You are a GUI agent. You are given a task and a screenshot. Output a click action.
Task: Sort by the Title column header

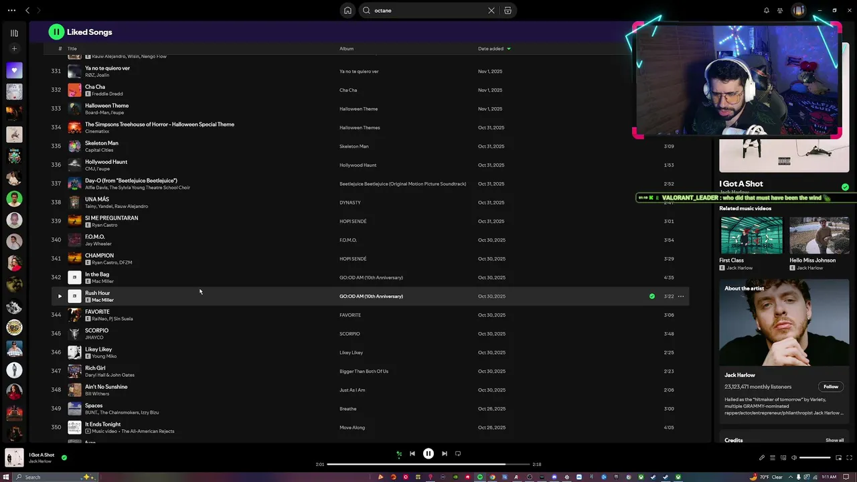point(72,49)
